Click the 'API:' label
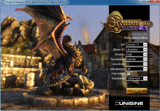This screenshot has width=160, height=111. click(x=123, y=45)
